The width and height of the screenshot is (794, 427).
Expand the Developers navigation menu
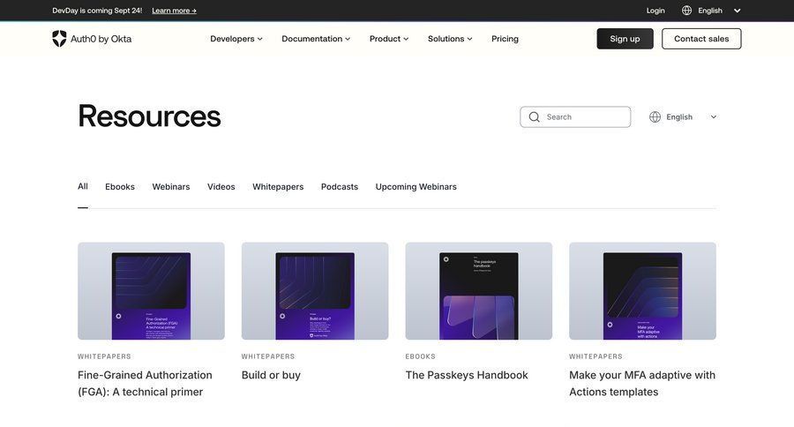point(236,39)
